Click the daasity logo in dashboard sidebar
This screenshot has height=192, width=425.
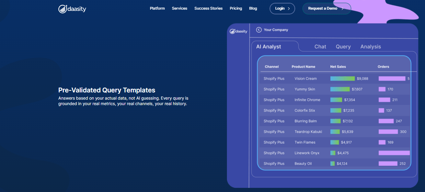[x=238, y=31]
